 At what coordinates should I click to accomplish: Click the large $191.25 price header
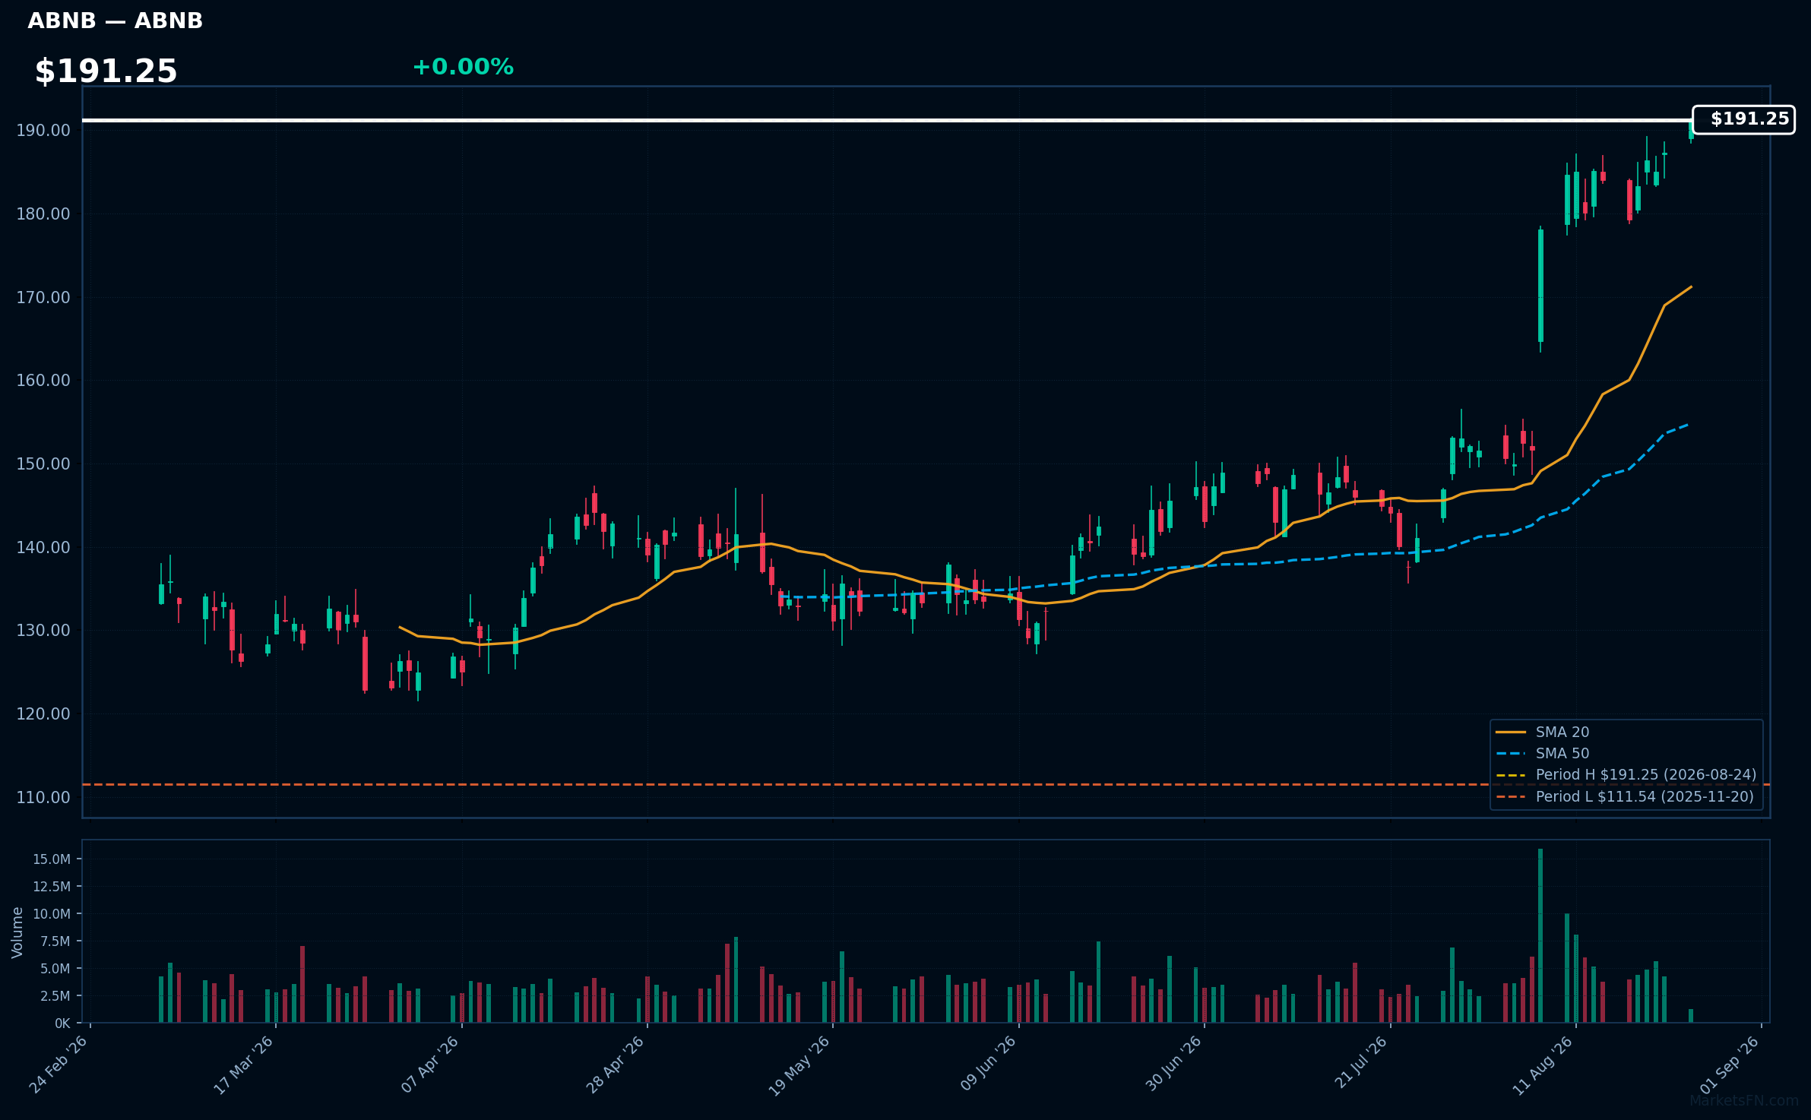pos(106,71)
